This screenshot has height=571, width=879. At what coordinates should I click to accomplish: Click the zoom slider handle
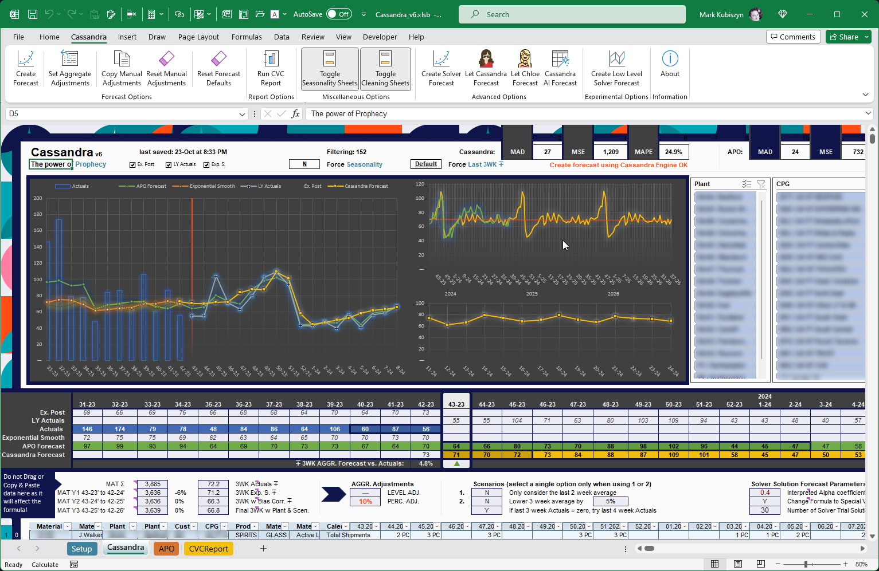point(806,564)
